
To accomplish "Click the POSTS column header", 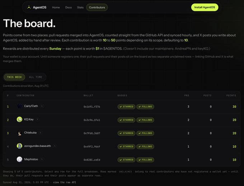I will click(207, 96).
